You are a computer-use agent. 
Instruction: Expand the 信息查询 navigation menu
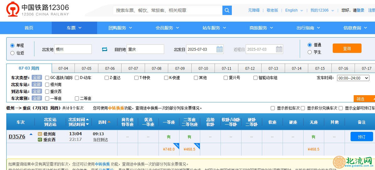click(x=355, y=28)
